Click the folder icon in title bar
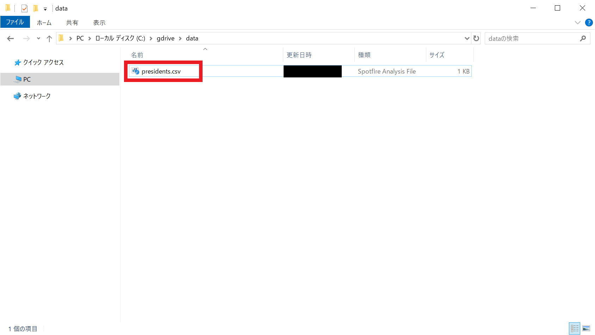The width and height of the screenshot is (595, 335). pos(8,8)
